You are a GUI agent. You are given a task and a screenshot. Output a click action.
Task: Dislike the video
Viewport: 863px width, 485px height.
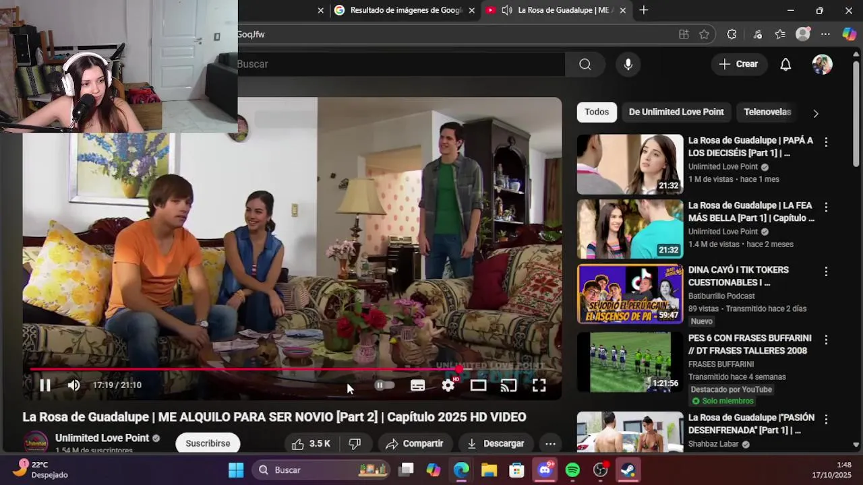pos(355,443)
